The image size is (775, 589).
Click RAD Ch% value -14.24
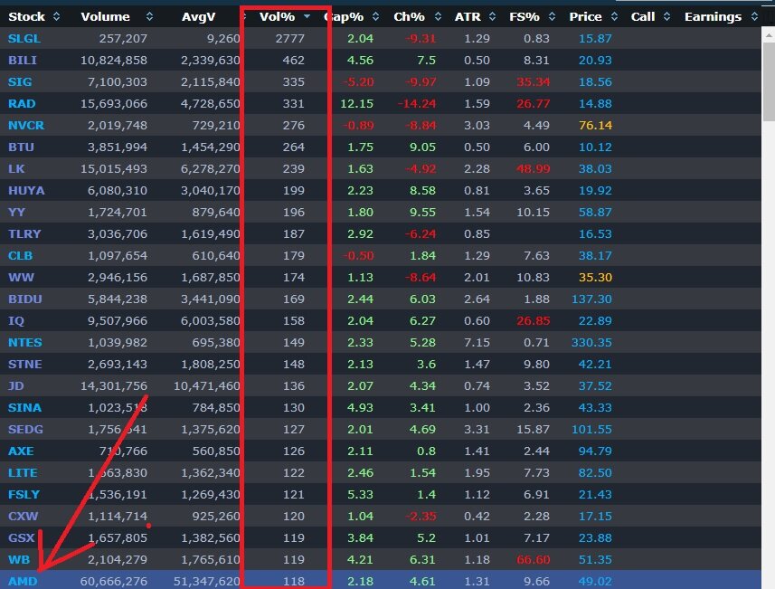pos(417,104)
